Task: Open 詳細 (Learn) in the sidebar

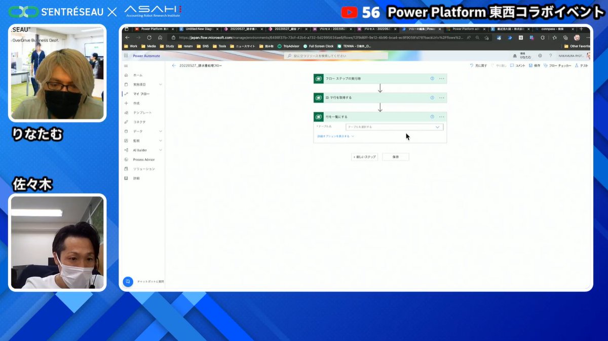Action: [136, 178]
